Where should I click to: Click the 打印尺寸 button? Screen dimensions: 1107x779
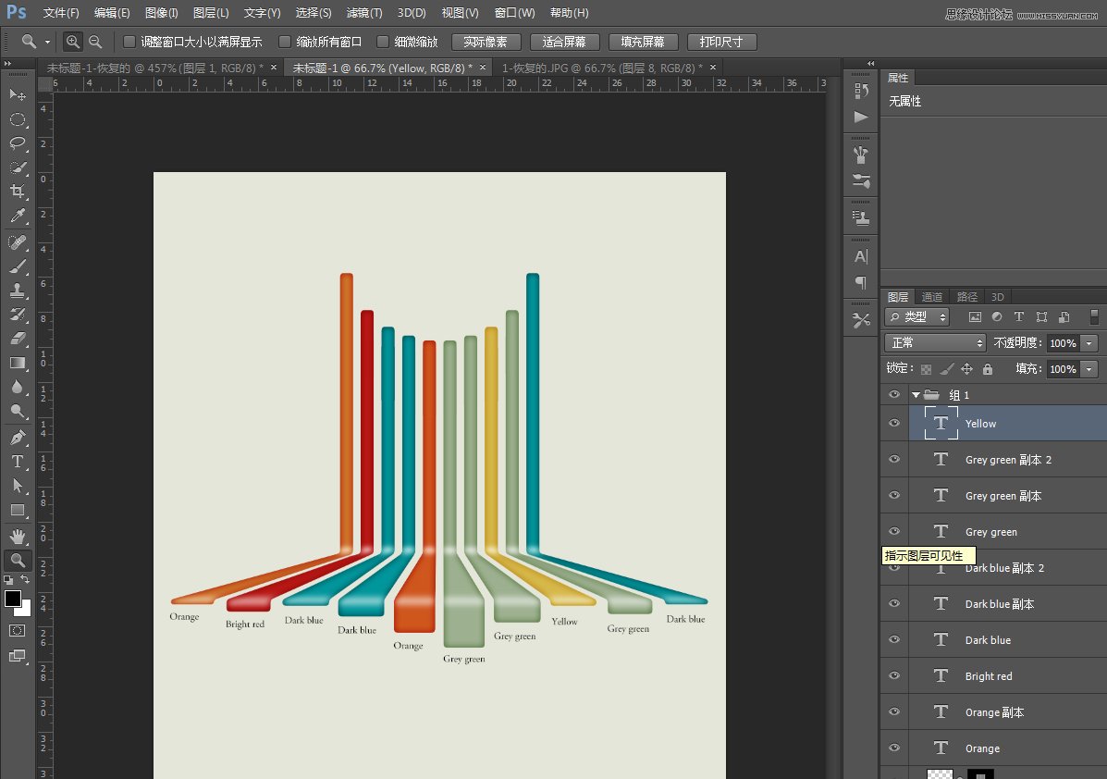tap(721, 42)
